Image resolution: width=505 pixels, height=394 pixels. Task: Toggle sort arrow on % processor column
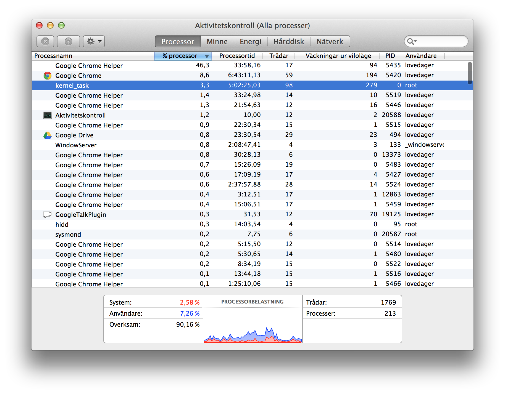(x=207, y=56)
